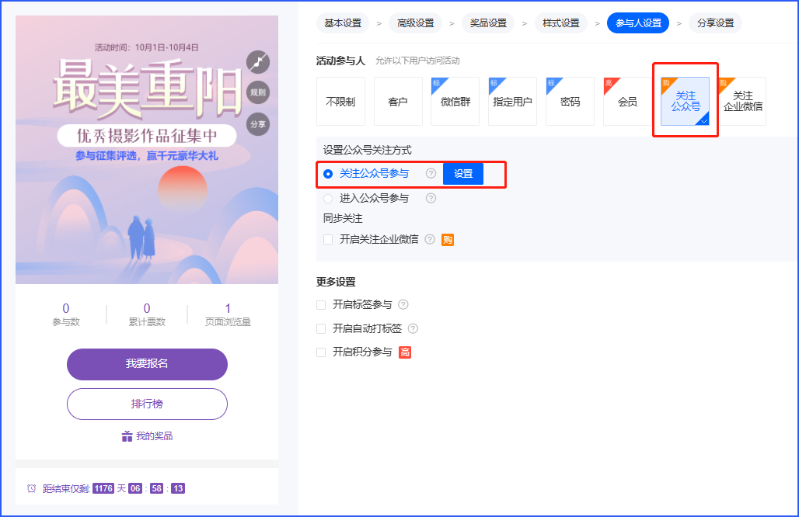Check the 开启标签参与 option
799x517 pixels.
click(x=321, y=305)
